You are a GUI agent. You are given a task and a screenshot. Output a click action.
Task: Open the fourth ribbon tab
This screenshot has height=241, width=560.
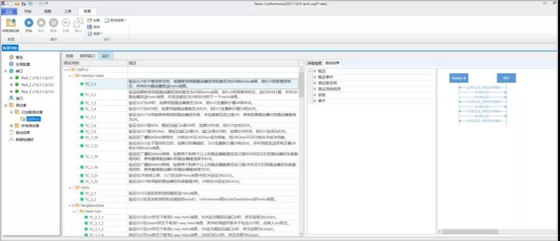[67, 11]
